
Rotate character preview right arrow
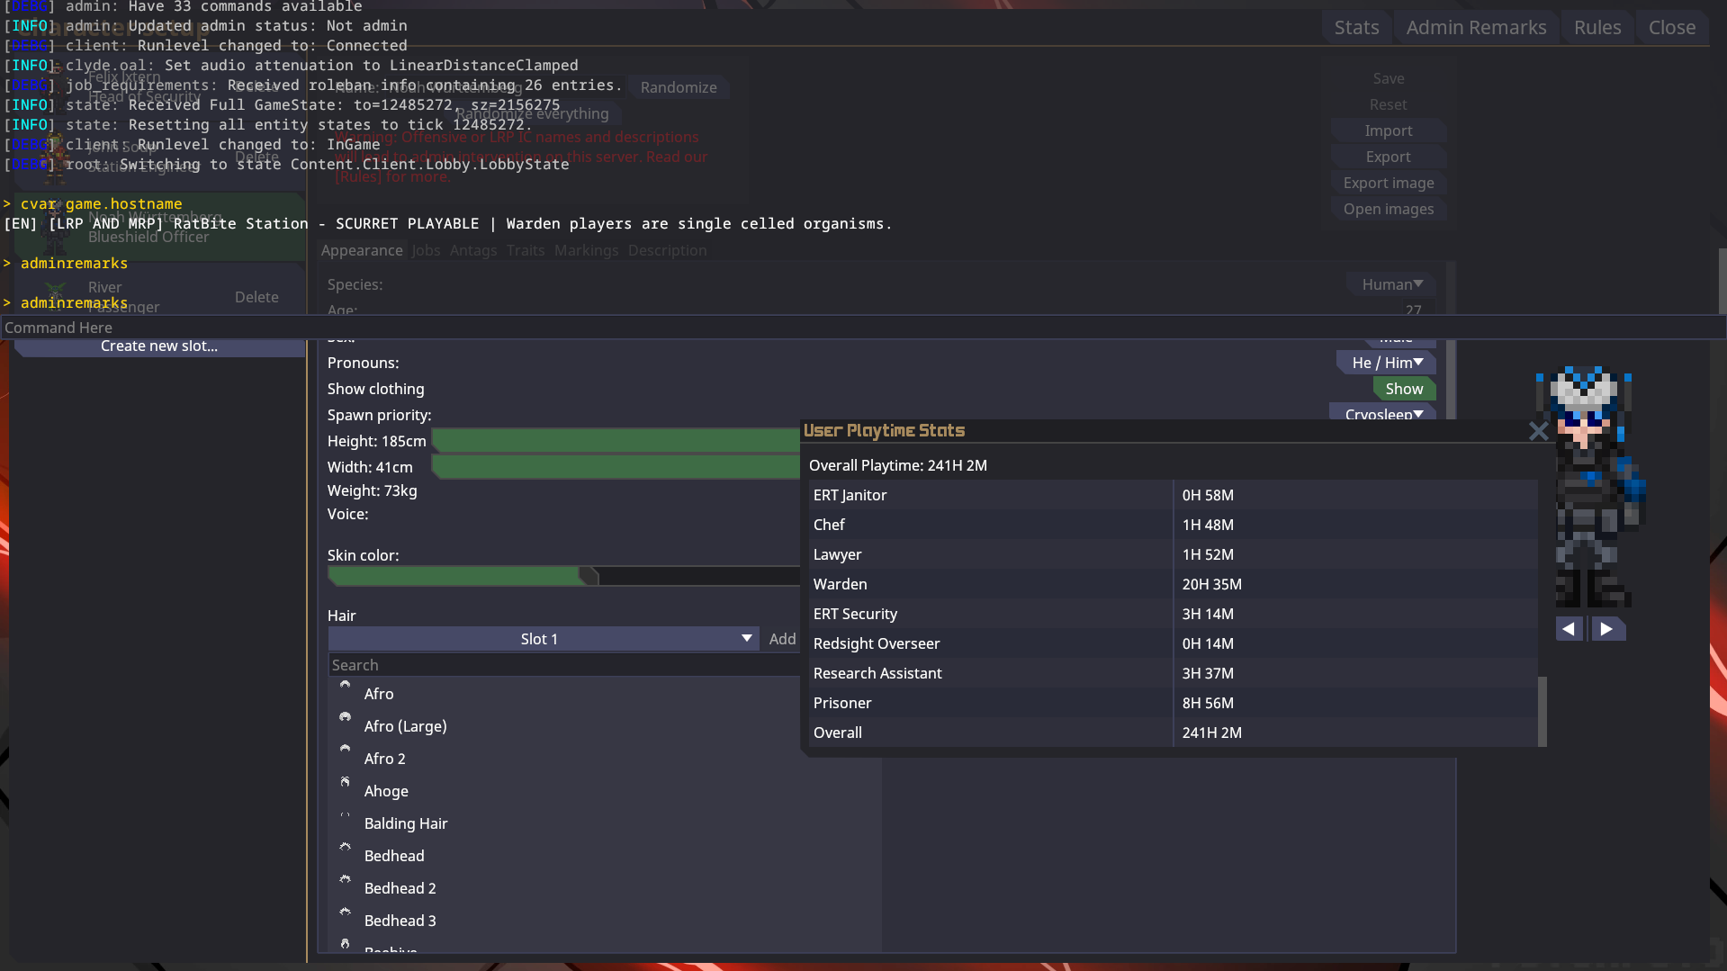(x=1607, y=629)
